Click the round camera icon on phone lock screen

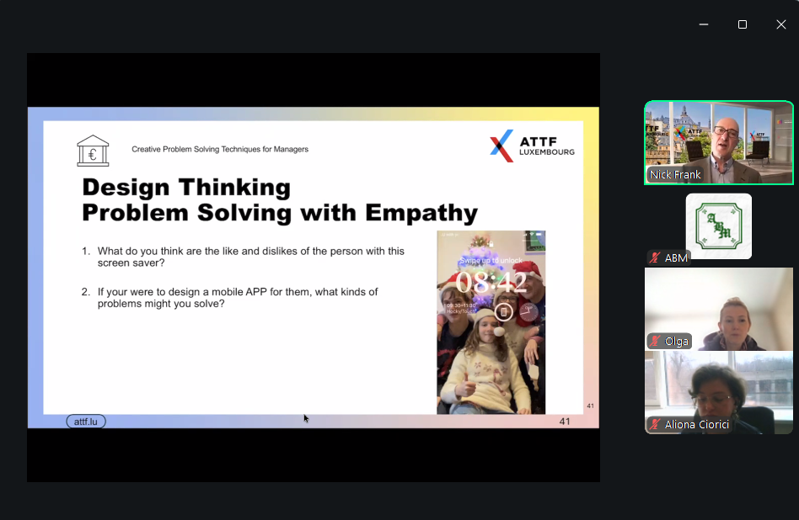[x=528, y=312]
